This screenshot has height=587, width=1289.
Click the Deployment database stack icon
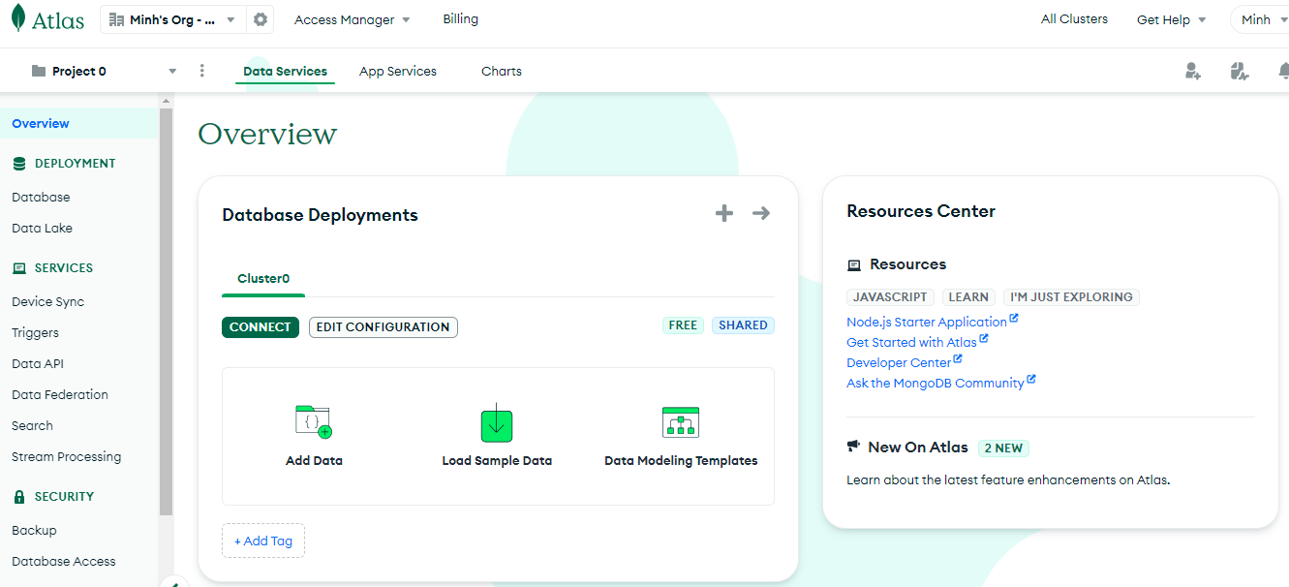19,164
